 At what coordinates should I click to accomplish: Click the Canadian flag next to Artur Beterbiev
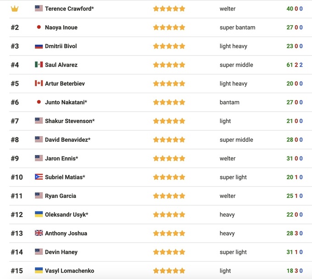click(x=39, y=84)
